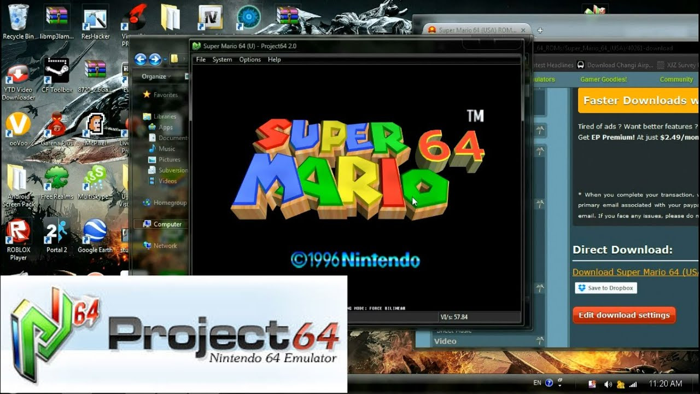The width and height of the screenshot is (700, 394).
Task: Click the 11:20 AM system clock
Action: tap(666, 384)
